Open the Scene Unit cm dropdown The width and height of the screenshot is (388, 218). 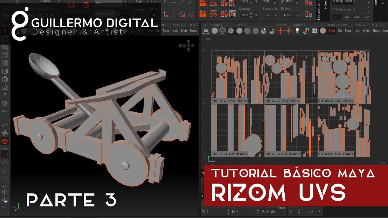pos(270,15)
